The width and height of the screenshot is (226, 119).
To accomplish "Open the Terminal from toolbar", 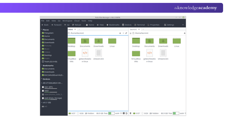I will (x=139, y=25).
